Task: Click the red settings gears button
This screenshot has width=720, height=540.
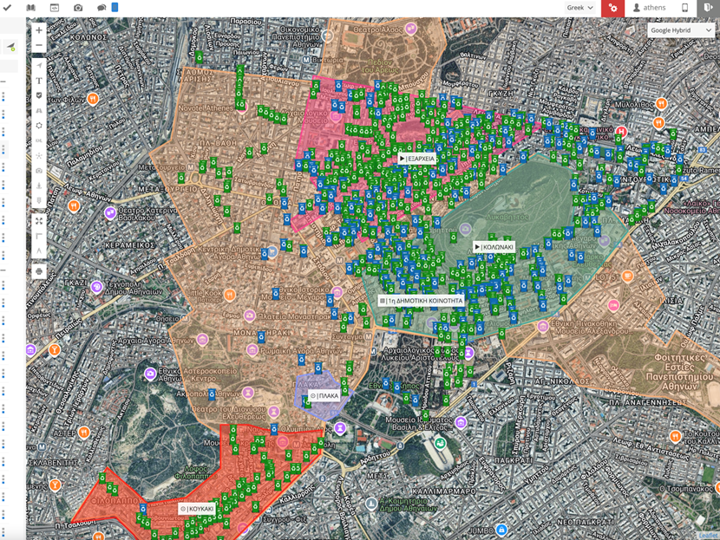Action: (613, 8)
